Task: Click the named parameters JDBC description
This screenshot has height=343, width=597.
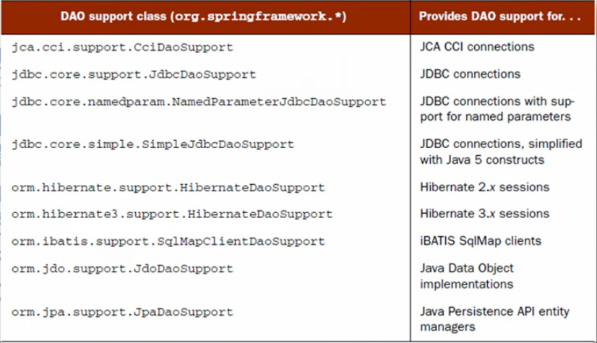Action: pos(495,109)
